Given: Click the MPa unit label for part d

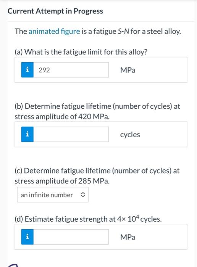Looking at the screenshot, I should click(128, 237).
